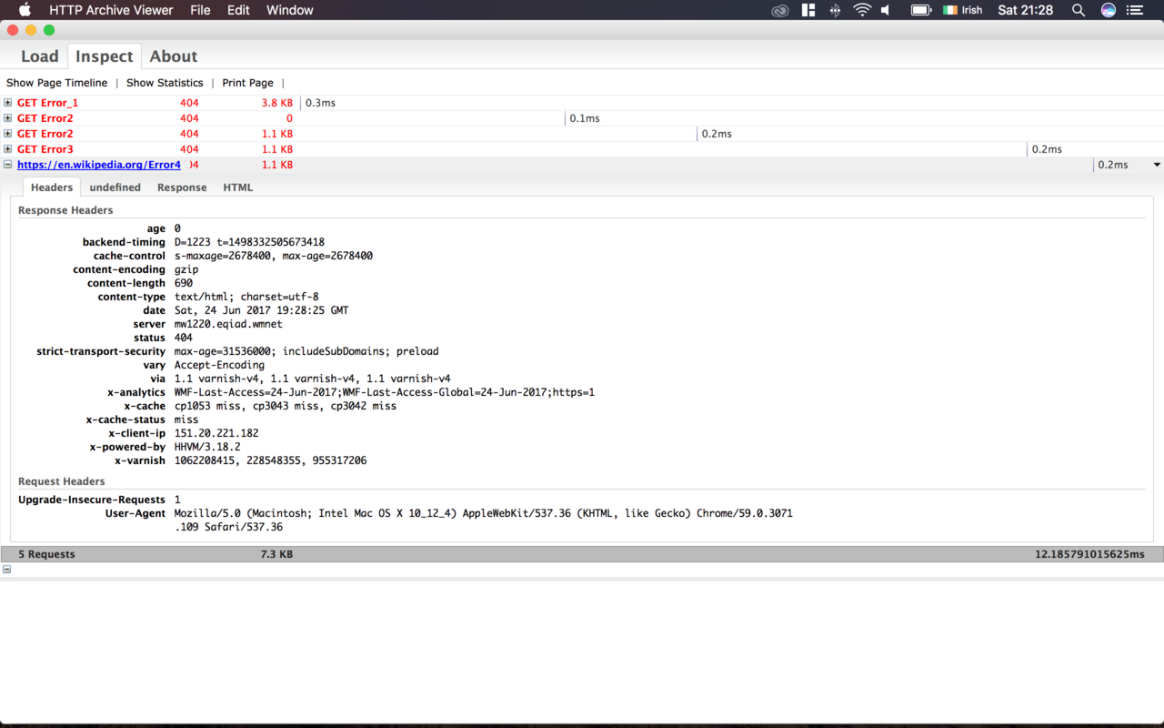Click the content-type value text/html; charset=utf-8
This screenshot has width=1164, height=728.
coord(246,297)
